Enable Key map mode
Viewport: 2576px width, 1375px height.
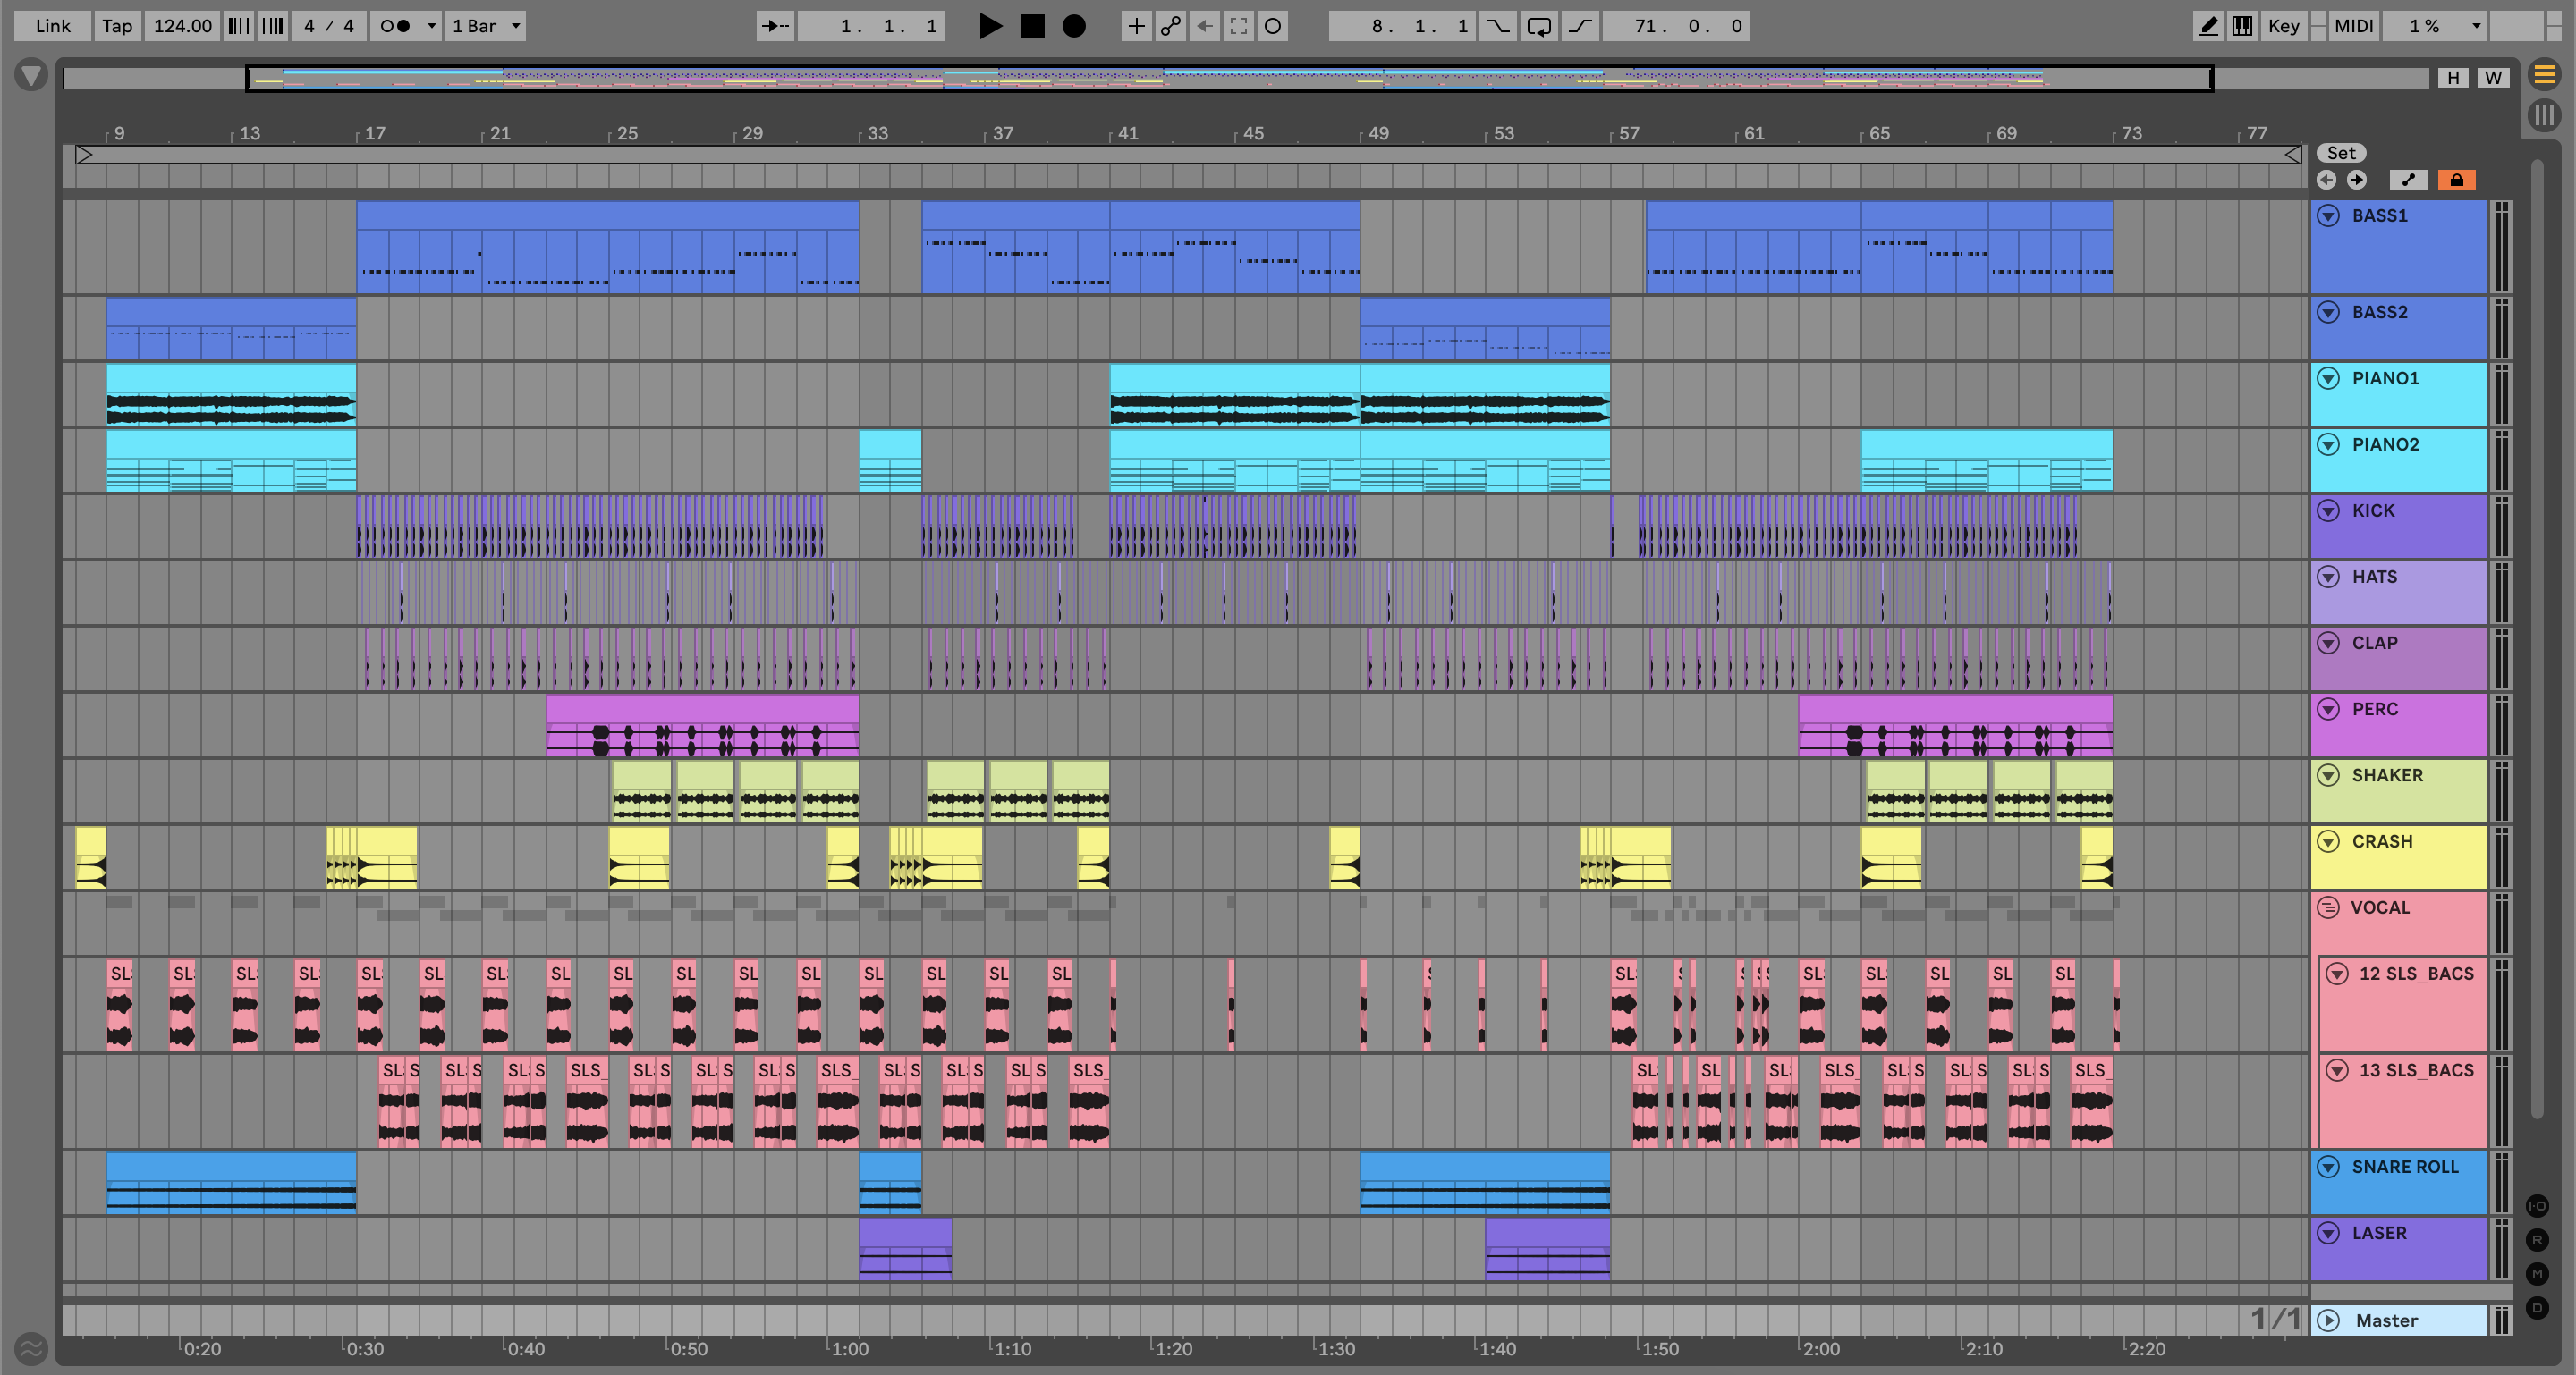click(x=2283, y=26)
